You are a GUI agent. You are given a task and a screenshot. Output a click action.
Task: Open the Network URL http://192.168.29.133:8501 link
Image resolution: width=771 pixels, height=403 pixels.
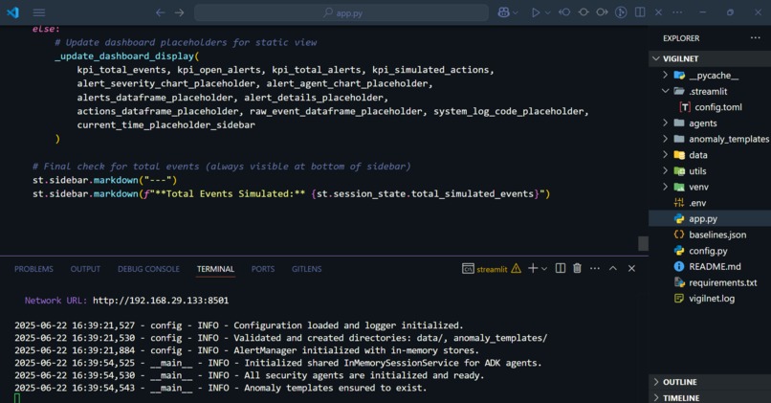(161, 301)
